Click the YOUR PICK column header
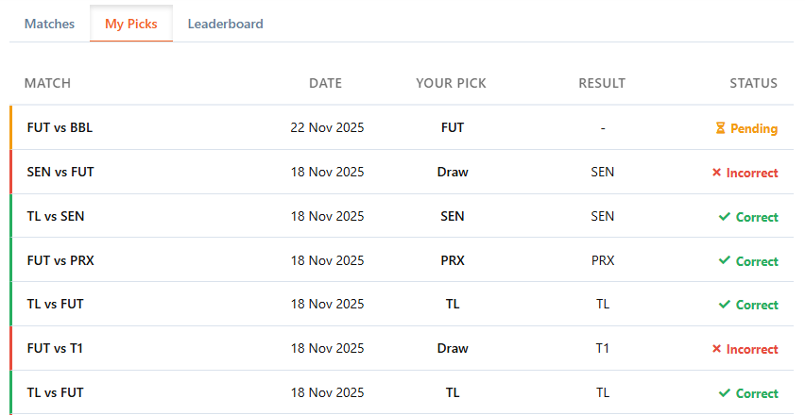 pyautogui.click(x=451, y=83)
